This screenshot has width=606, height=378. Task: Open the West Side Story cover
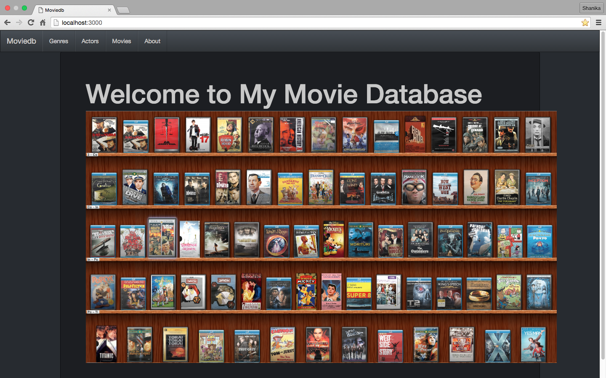click(390, 346)
